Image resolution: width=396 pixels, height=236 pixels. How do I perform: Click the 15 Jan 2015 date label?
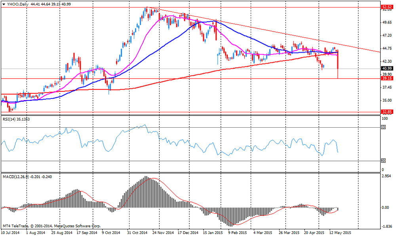tap(213, 232)
